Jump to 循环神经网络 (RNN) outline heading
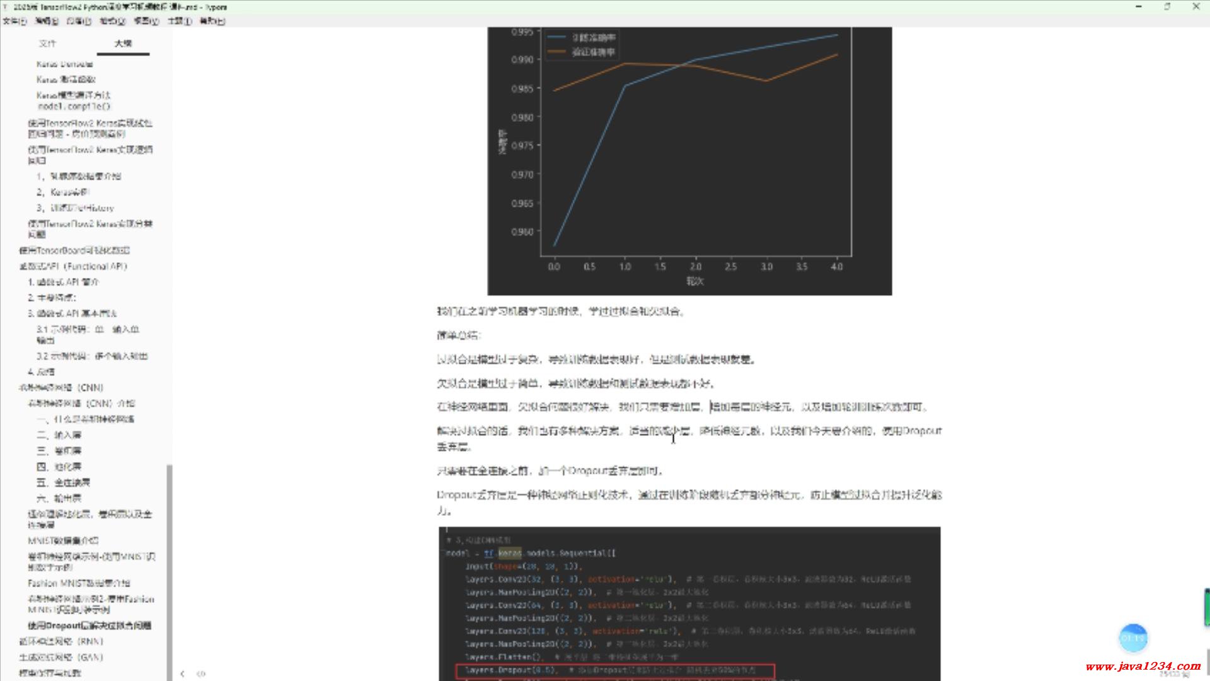The width and height of the screenshot is (1210, 681). pyautogui.click(x=61, y=641)
